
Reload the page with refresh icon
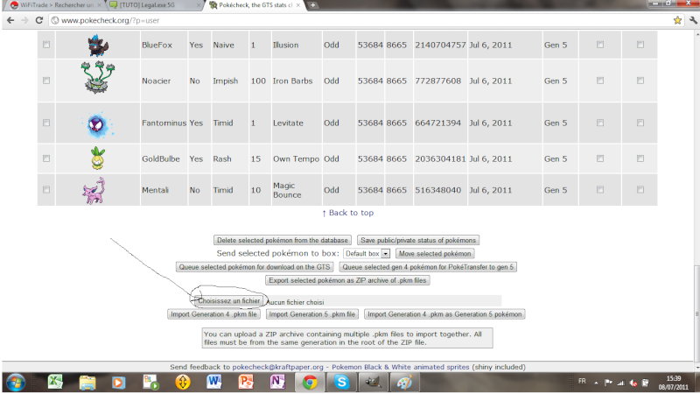point(39,20)
